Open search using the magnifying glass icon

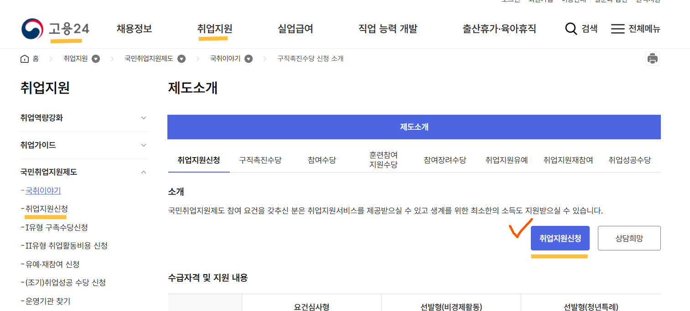[x=571, y=28]
